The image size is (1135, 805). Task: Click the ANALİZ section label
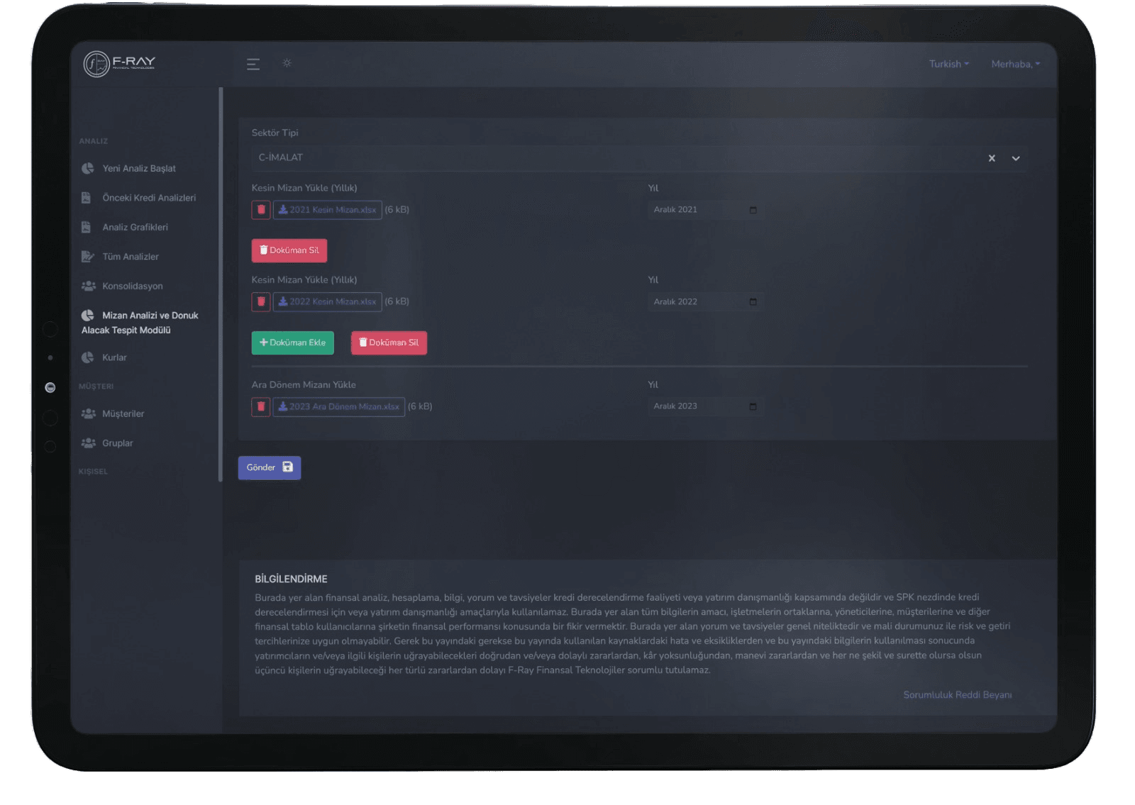click(94, 141)
